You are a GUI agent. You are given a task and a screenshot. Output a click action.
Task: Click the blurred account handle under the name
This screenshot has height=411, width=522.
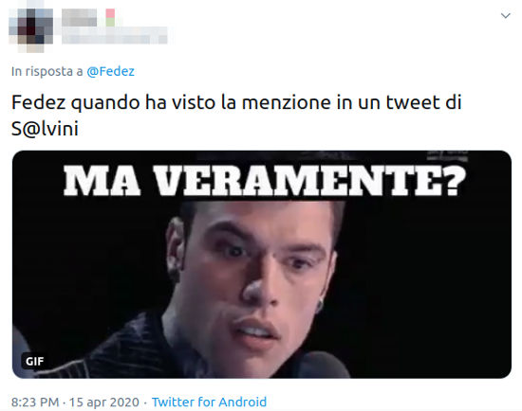[x=115, y=36]
